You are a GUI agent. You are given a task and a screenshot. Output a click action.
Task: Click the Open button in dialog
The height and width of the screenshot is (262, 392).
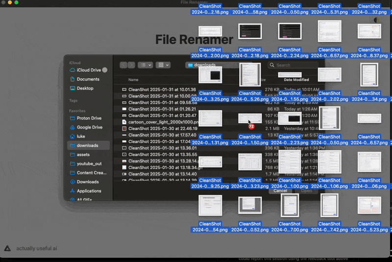coord(307,191)
